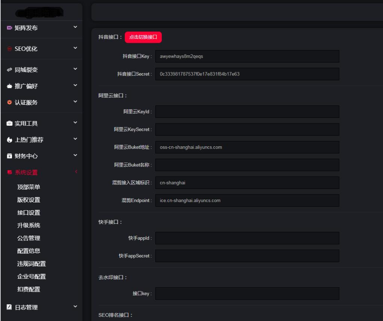Click the 快手appSecret input field
The image size is (383, 321).
(x=247, y=256)
